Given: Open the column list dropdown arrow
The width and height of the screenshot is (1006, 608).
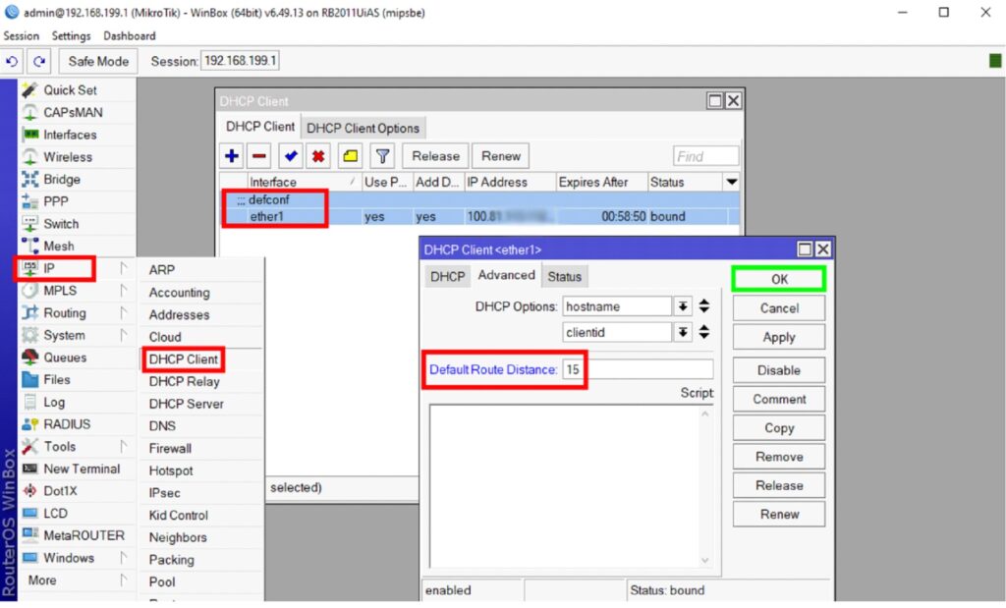Looking at the screenshot, I should [731, 183].
